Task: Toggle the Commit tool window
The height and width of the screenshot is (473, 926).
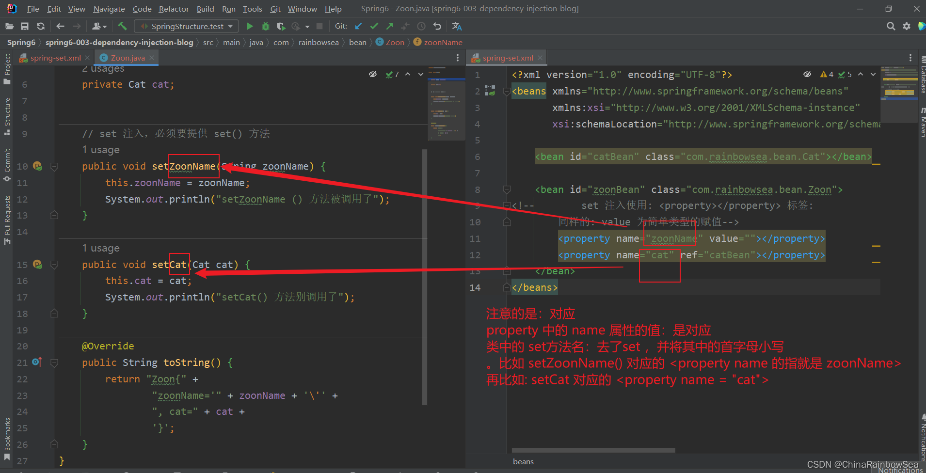Action: (x=7, y=165)
